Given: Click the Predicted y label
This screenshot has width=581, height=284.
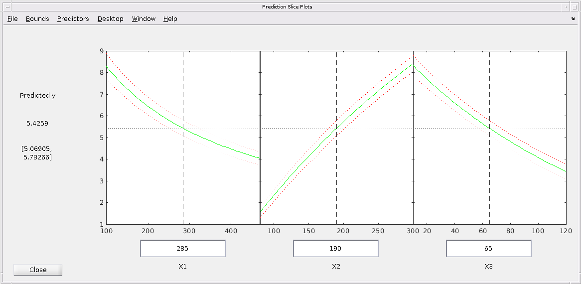Looking at the screenshot, I should (37, 96).
